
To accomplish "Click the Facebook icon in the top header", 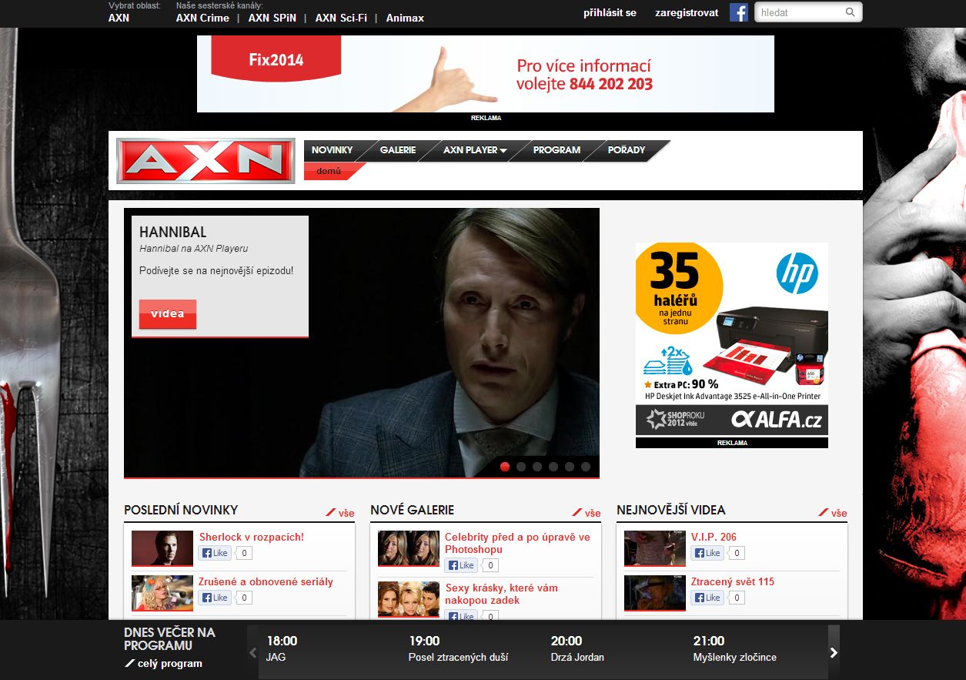I will [738, 12].
